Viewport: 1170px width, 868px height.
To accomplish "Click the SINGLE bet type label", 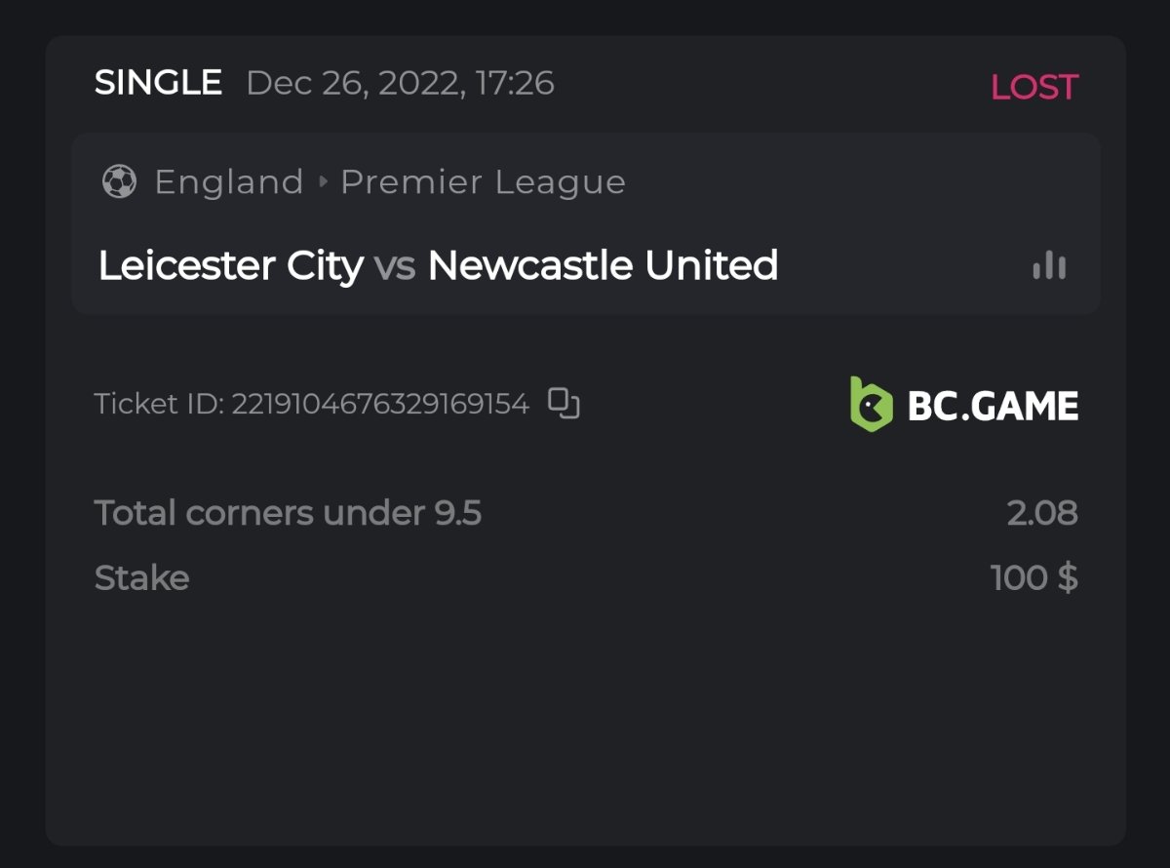I will click(158, 83).
